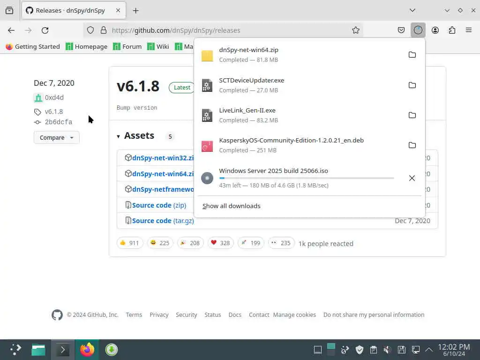Open Manage cookies in footer
480x360 pixels.
click(x=294, y=315)
